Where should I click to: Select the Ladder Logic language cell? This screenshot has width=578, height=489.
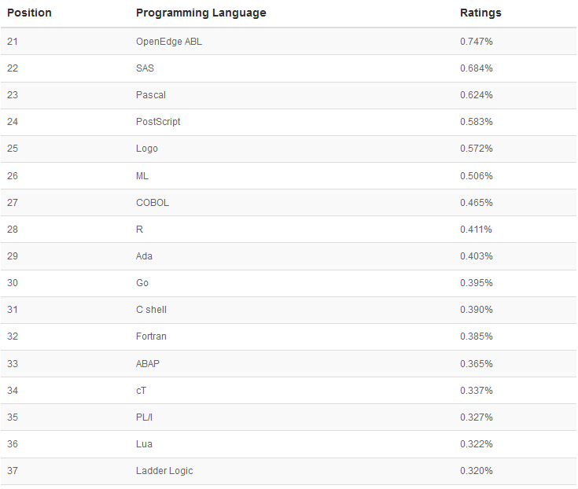point(164,471)
